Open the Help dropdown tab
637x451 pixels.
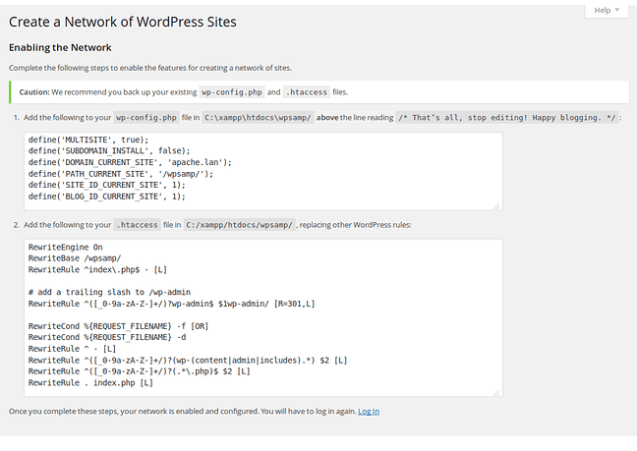607,10
